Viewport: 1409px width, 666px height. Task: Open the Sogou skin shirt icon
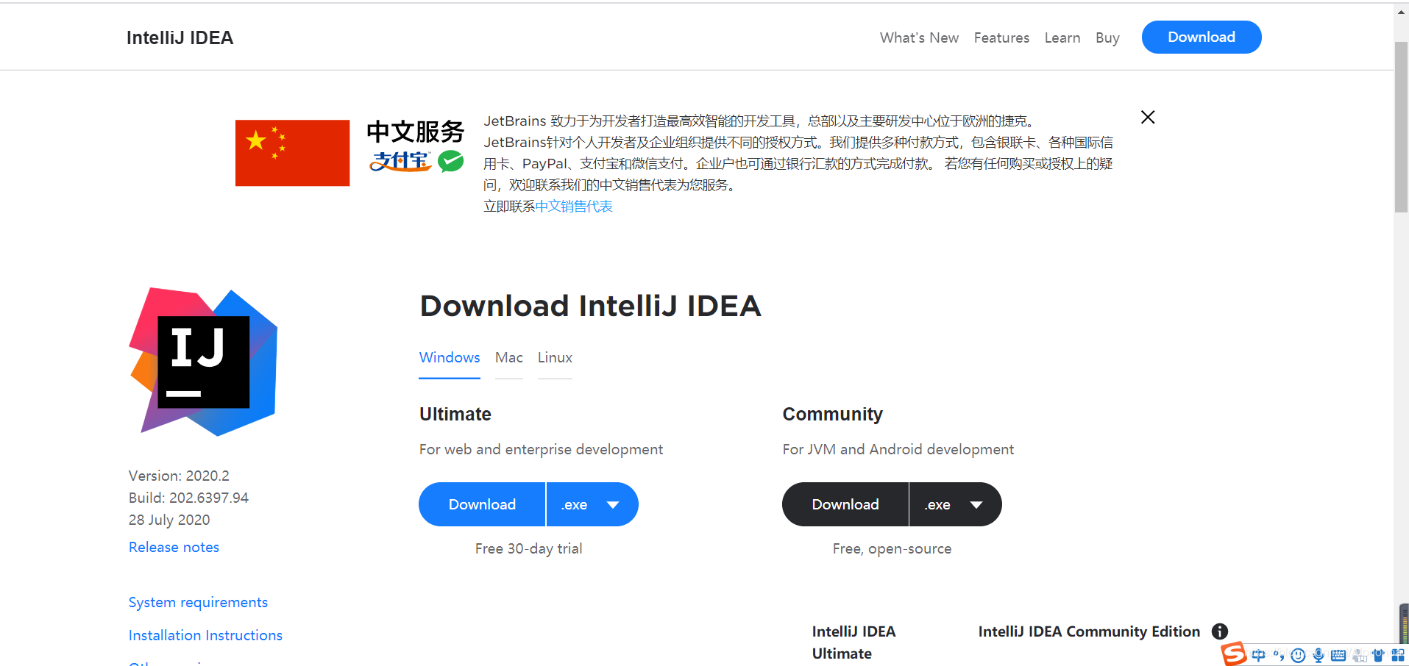coord(1378,655)
